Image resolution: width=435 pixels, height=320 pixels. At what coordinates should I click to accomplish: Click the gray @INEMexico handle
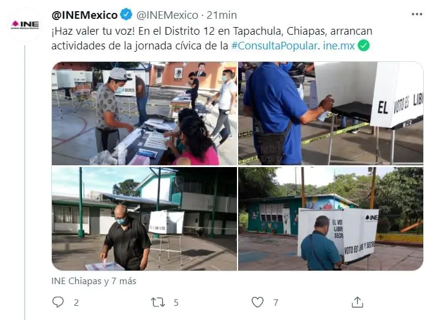click(167, 15)
